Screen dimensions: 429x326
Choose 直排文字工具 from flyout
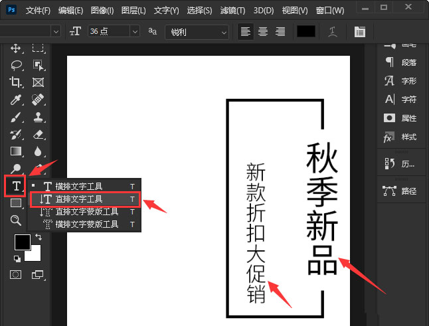[x=85, y=199]
